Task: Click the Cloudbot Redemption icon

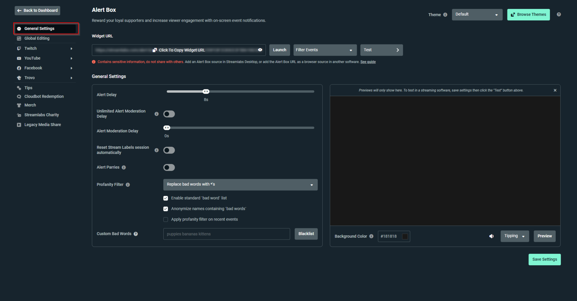Action: pyautogui.click(x=19, y=97)
